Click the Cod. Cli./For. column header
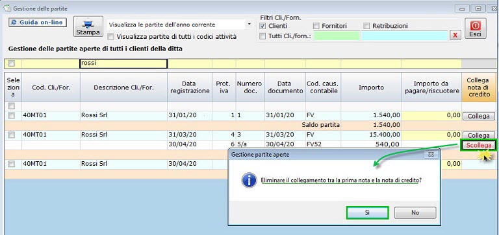Image resolution: width=499 pixels, height=235 pixels. (51, 87)
